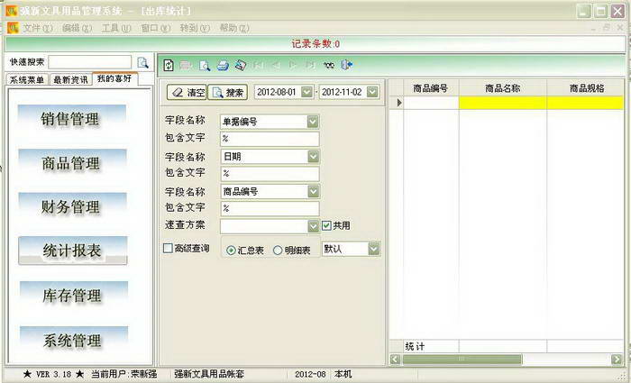Open the 转到 menu
Screen dimensions: 631x383
coord(195,28)
